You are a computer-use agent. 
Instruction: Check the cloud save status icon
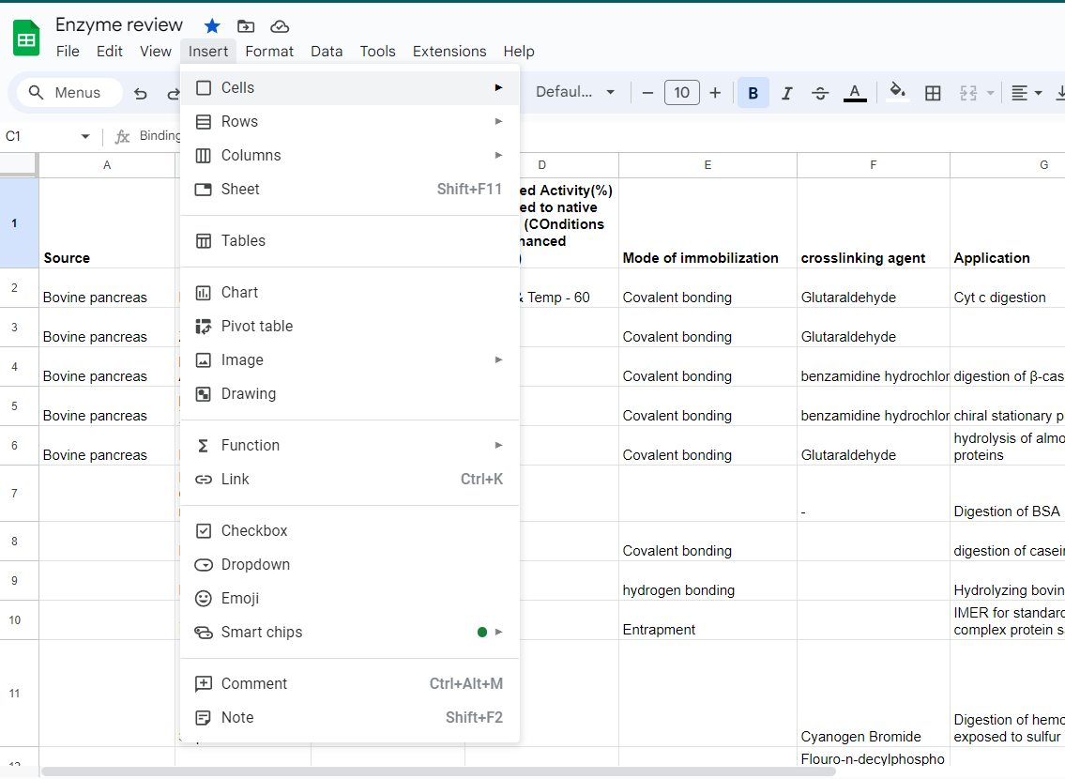(279, 25)
